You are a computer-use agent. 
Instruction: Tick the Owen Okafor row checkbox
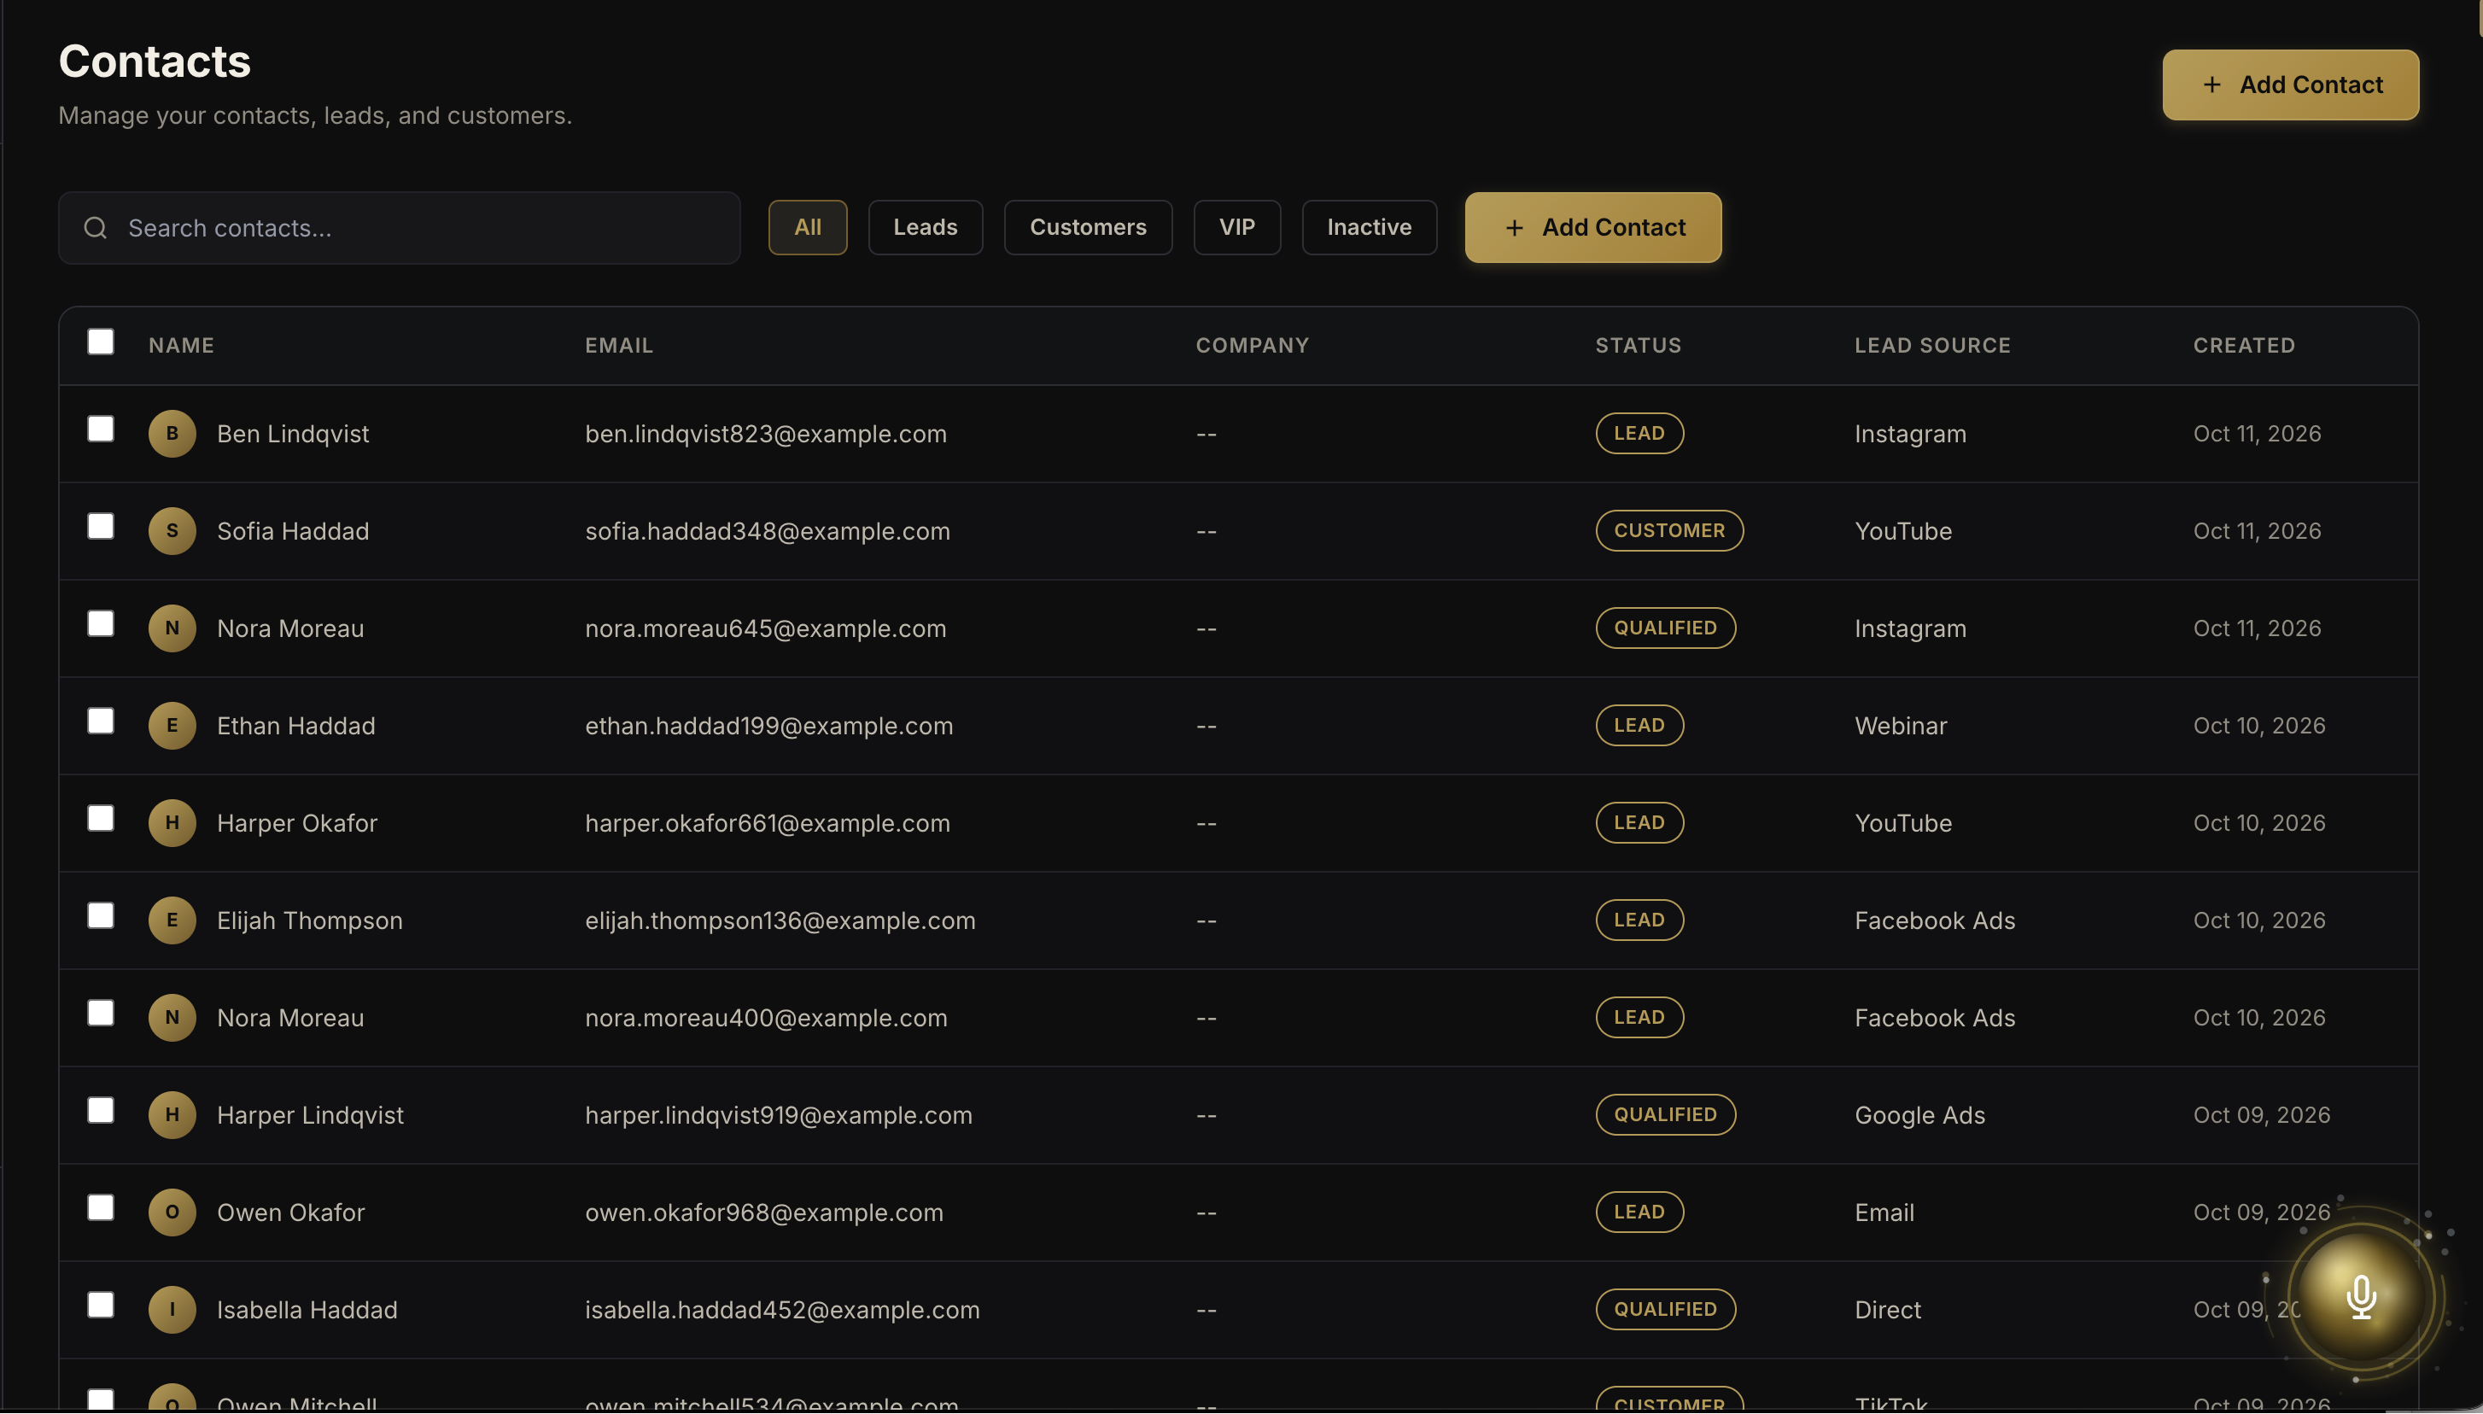point(101,1207)
